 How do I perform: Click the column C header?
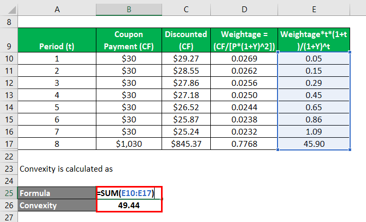tap(185, 9)
